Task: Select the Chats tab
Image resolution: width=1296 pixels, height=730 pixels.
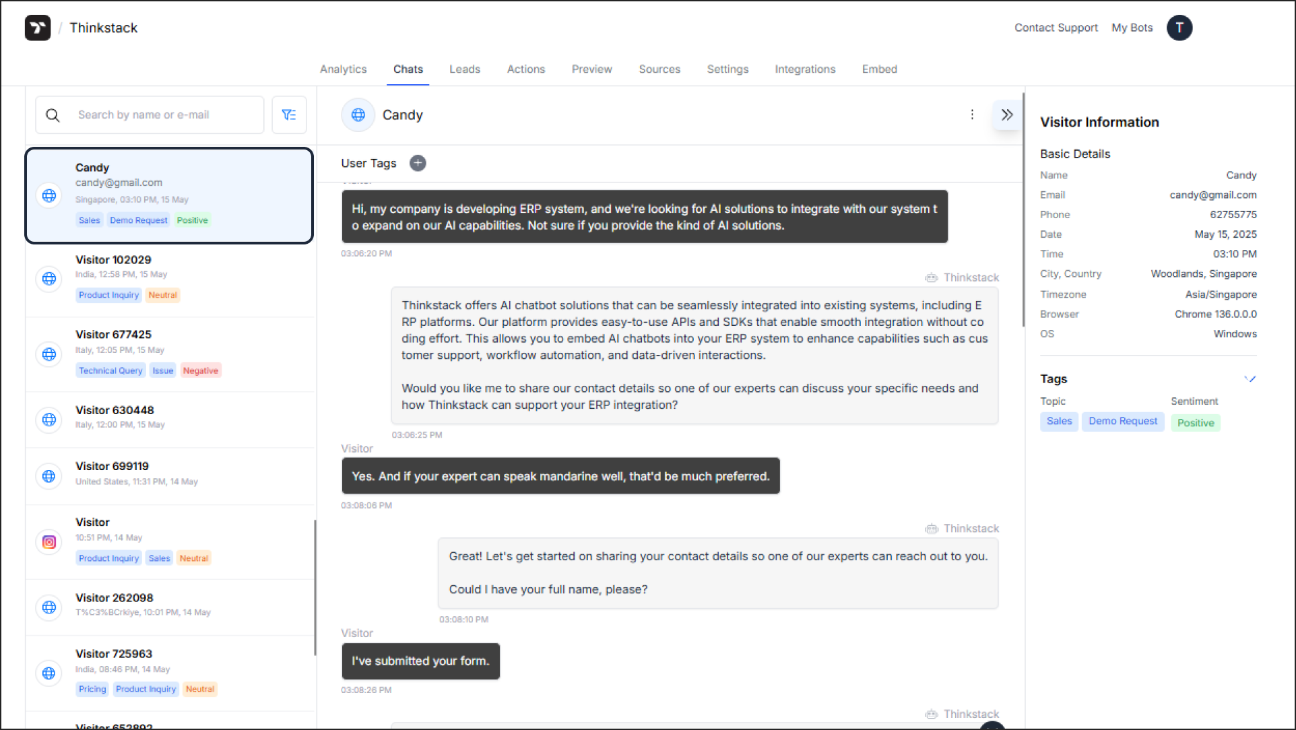Action: [408, 69]
